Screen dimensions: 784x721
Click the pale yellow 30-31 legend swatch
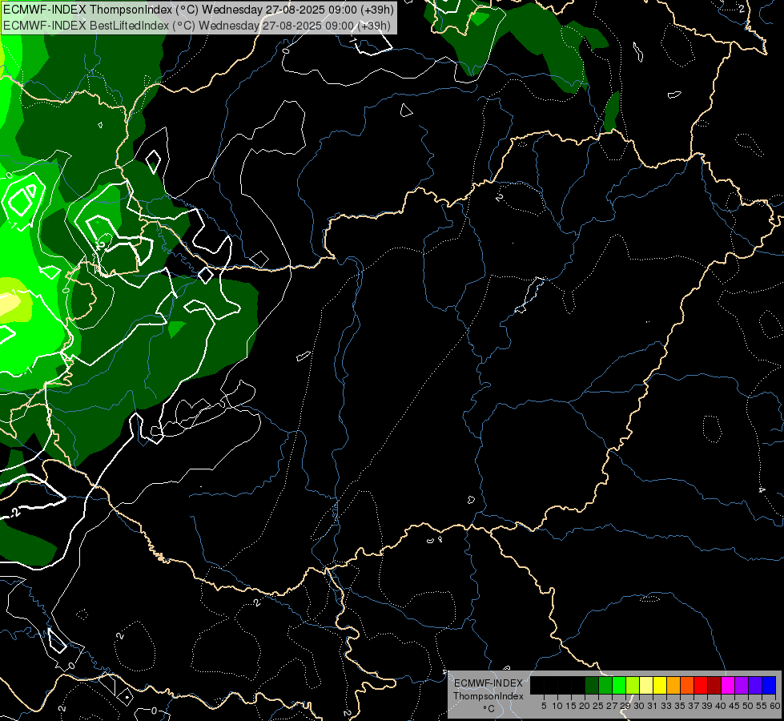coord(646,685)
